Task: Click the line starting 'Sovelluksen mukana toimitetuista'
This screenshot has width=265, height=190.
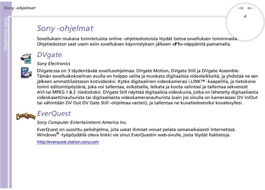Action: tap(137, 39)
